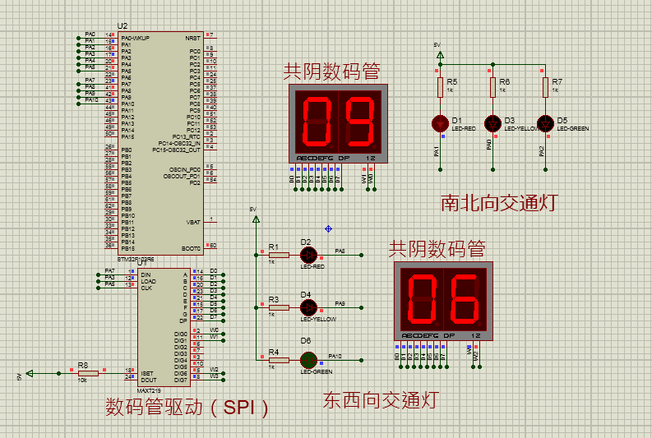Viewport: 652px width, 438px height.
Task: Click the ISET pin label on MAX7219
Action: 147,373
